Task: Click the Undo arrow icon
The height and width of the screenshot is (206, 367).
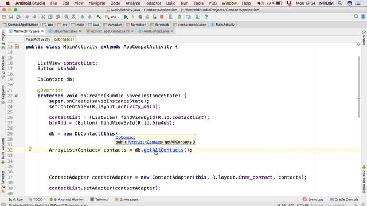Action: pos(27,17)
